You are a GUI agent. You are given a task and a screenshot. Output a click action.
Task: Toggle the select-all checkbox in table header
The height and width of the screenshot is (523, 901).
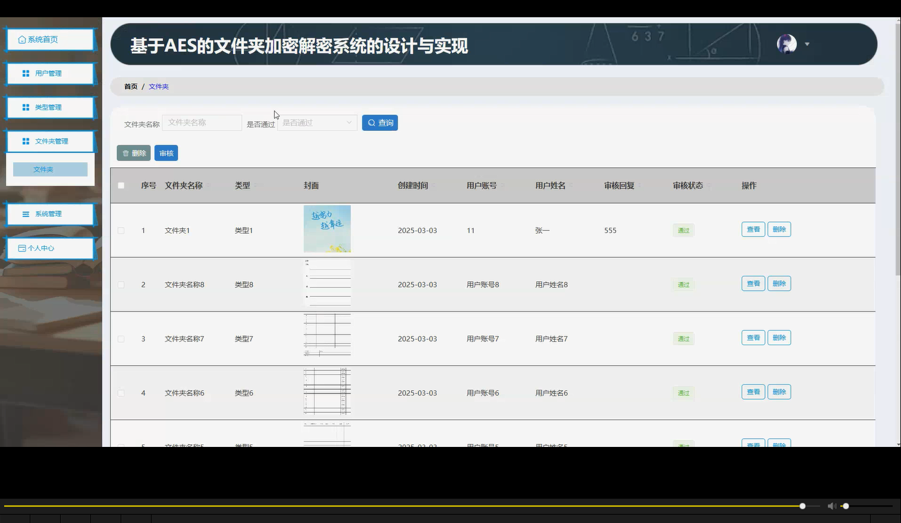coord(121,185)
